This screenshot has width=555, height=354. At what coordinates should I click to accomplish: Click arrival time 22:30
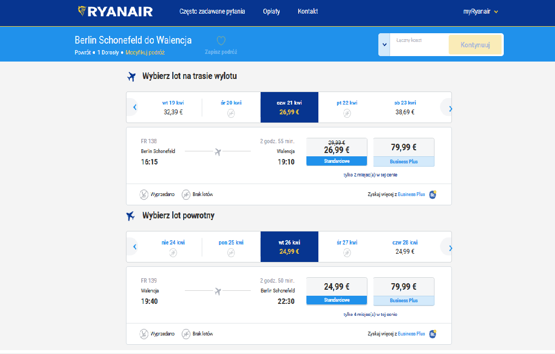[x=286, y=301]
